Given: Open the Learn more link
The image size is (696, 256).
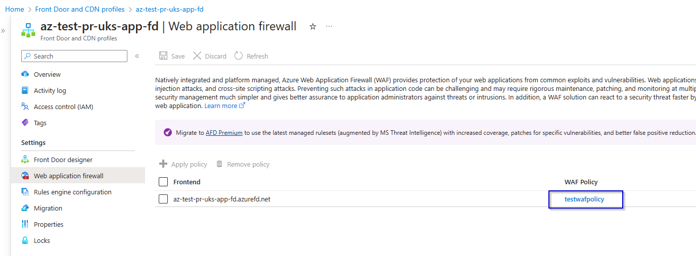Looking at the screenshot, I should coord(220,106).
